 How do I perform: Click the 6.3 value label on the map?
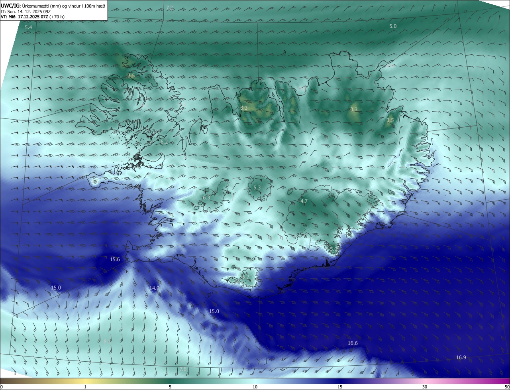click(x=206, y=197)
